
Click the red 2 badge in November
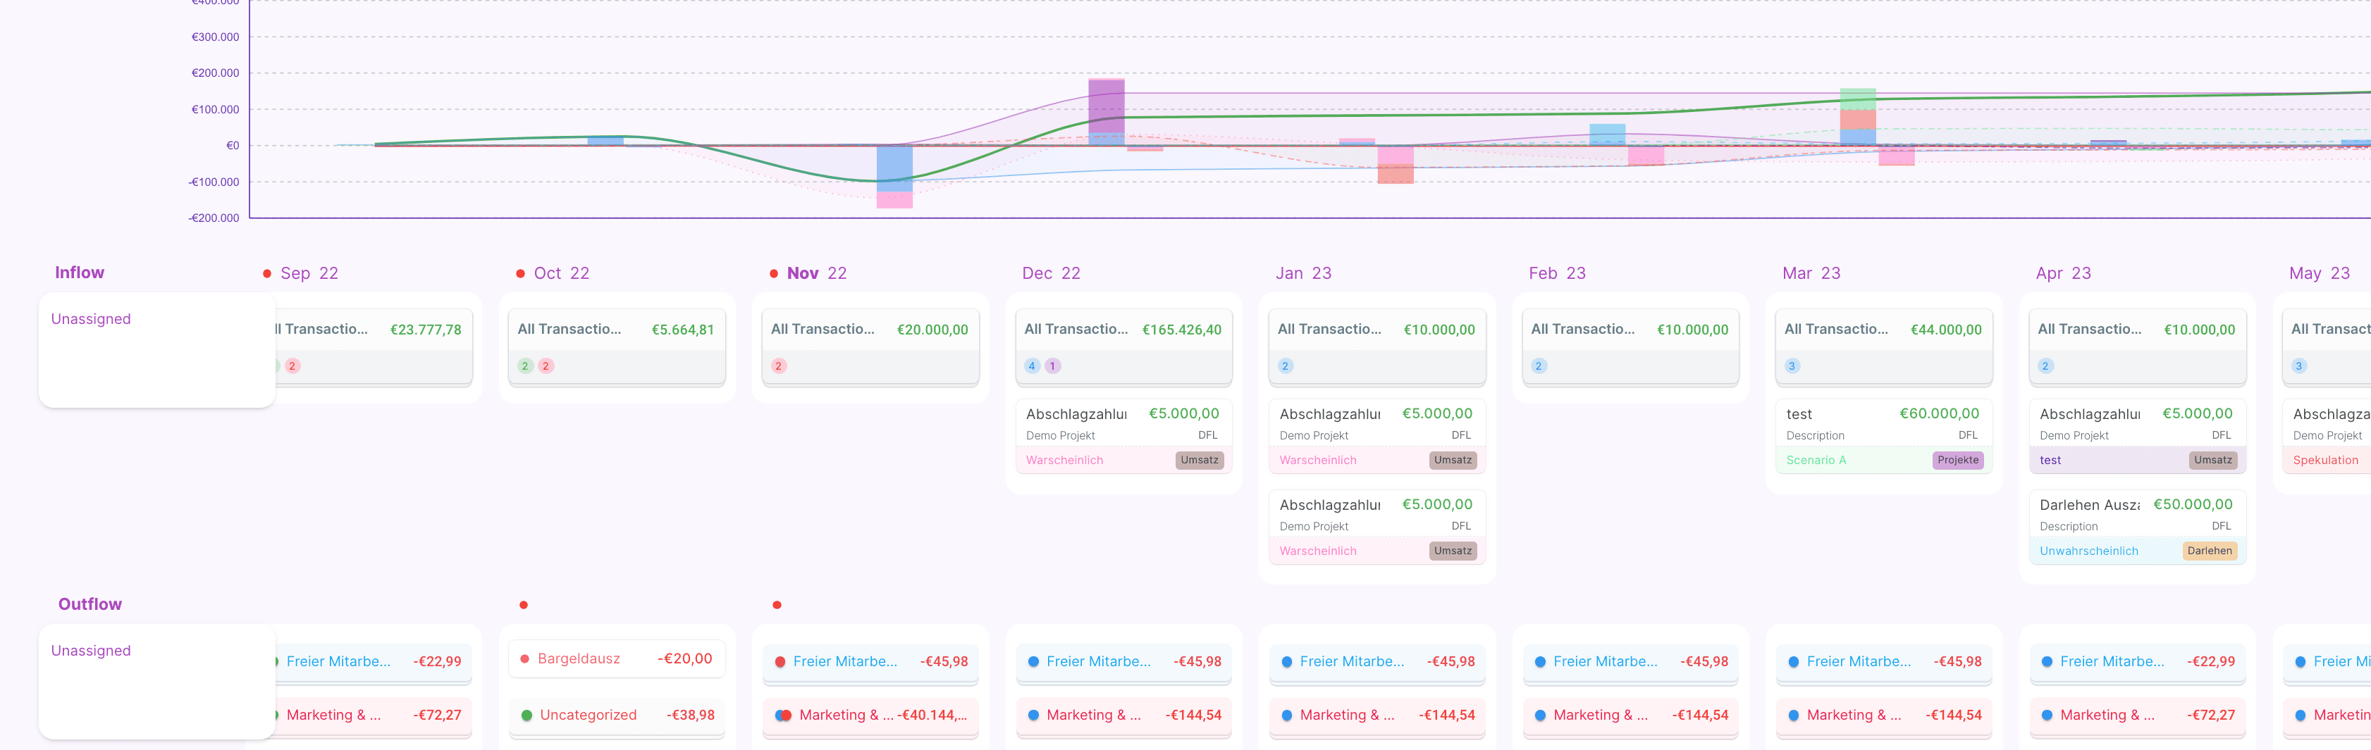tap(777, 365)
